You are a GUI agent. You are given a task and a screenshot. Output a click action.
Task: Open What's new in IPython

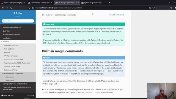tap(11, 34)
